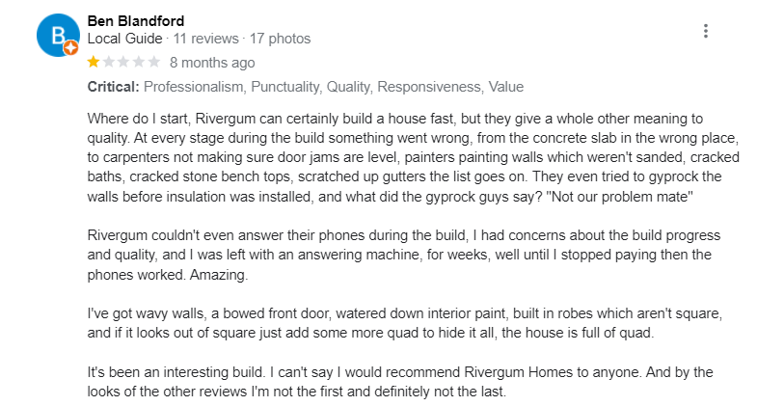Screen dimensions: 757x406
Task: Click the empty fifth rating star
Action: point(153,63)
